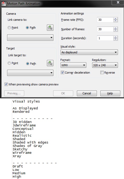124x179 pixels.
Task: Decrease Frame rate with down spinner arrow
Action: [116, 21]
